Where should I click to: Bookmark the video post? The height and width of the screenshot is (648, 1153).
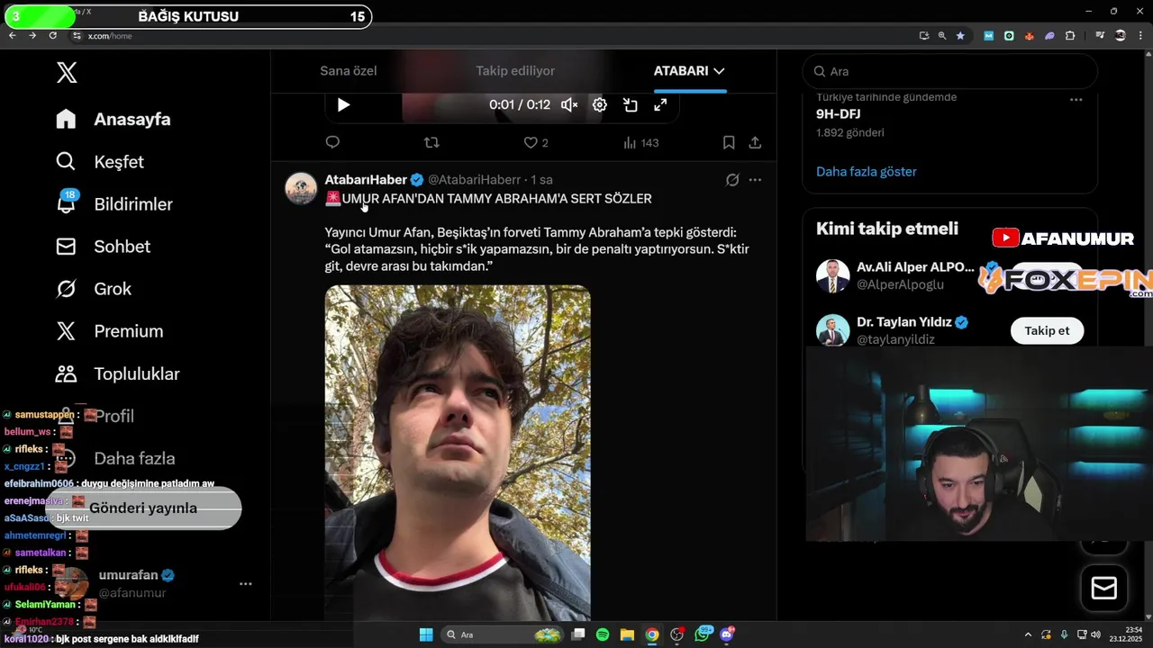pyautogui.click(x=729, y=142)
